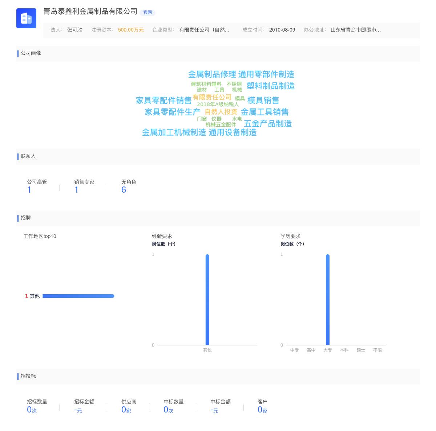Open 招标金额 value -元

[x=78, y=410]
